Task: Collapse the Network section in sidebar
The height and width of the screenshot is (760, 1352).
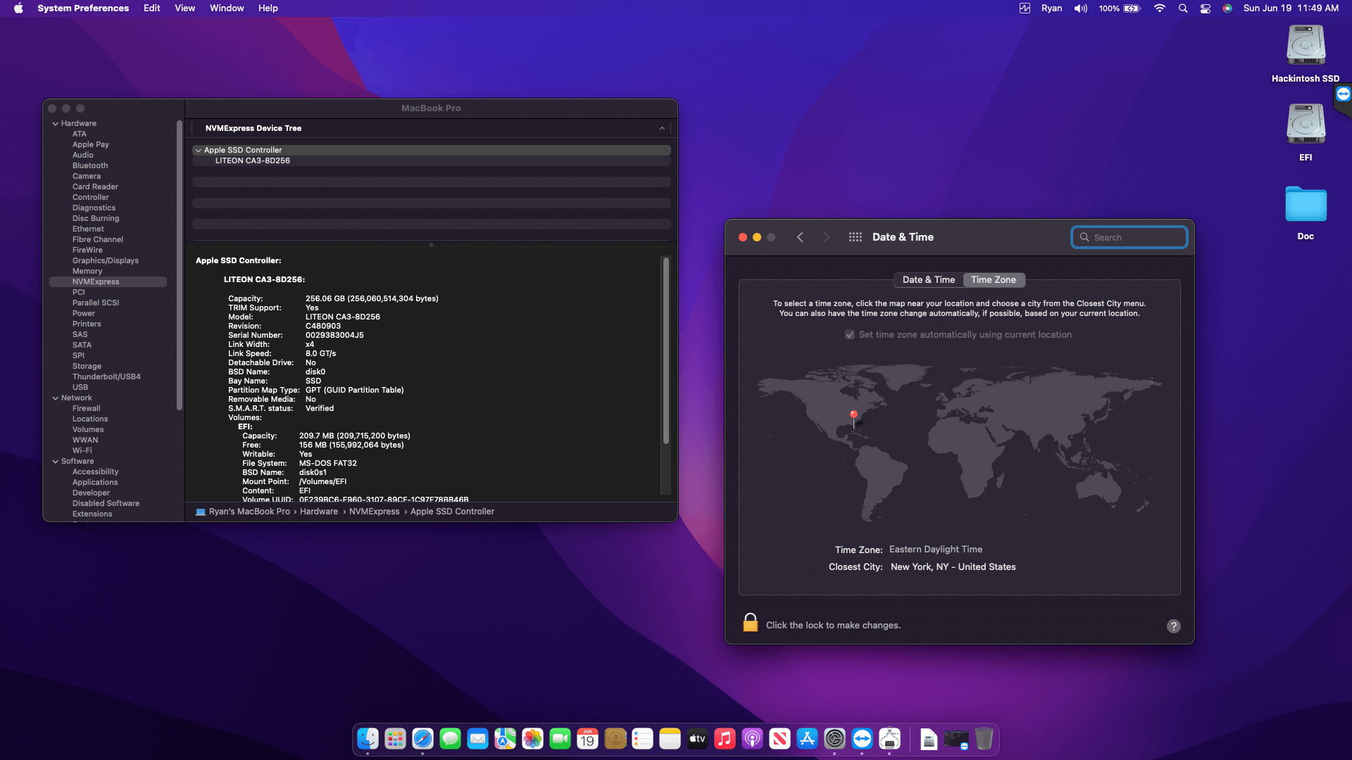Action: click(x=56, y=398)
